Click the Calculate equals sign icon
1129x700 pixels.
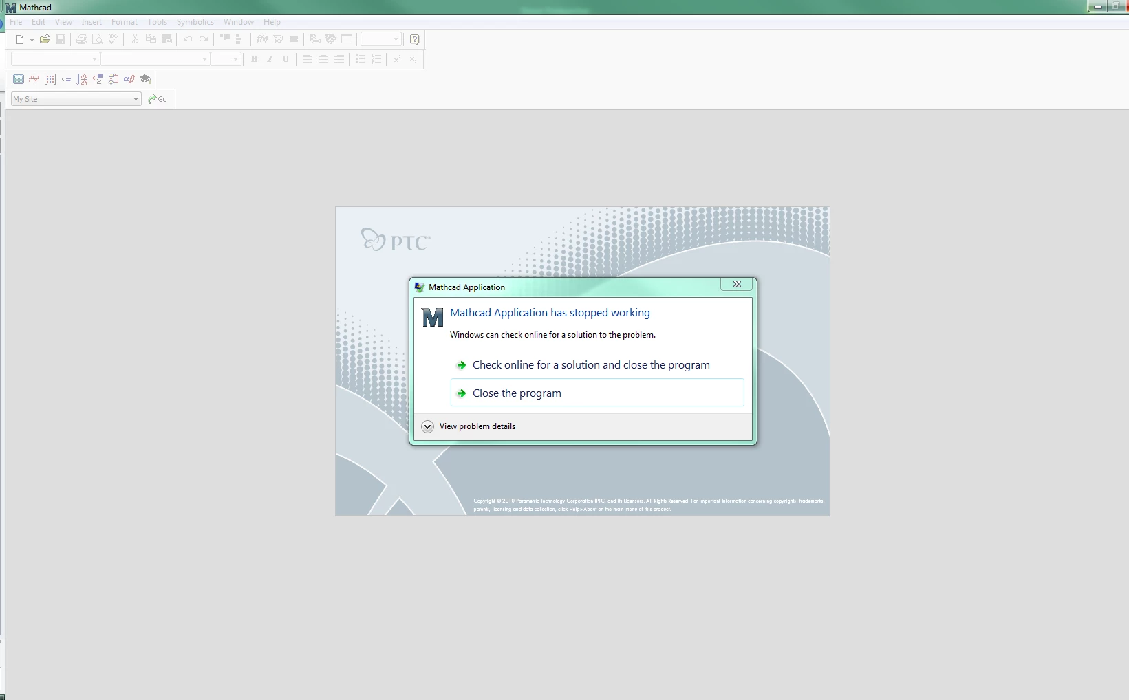click(x=294, y=39)
